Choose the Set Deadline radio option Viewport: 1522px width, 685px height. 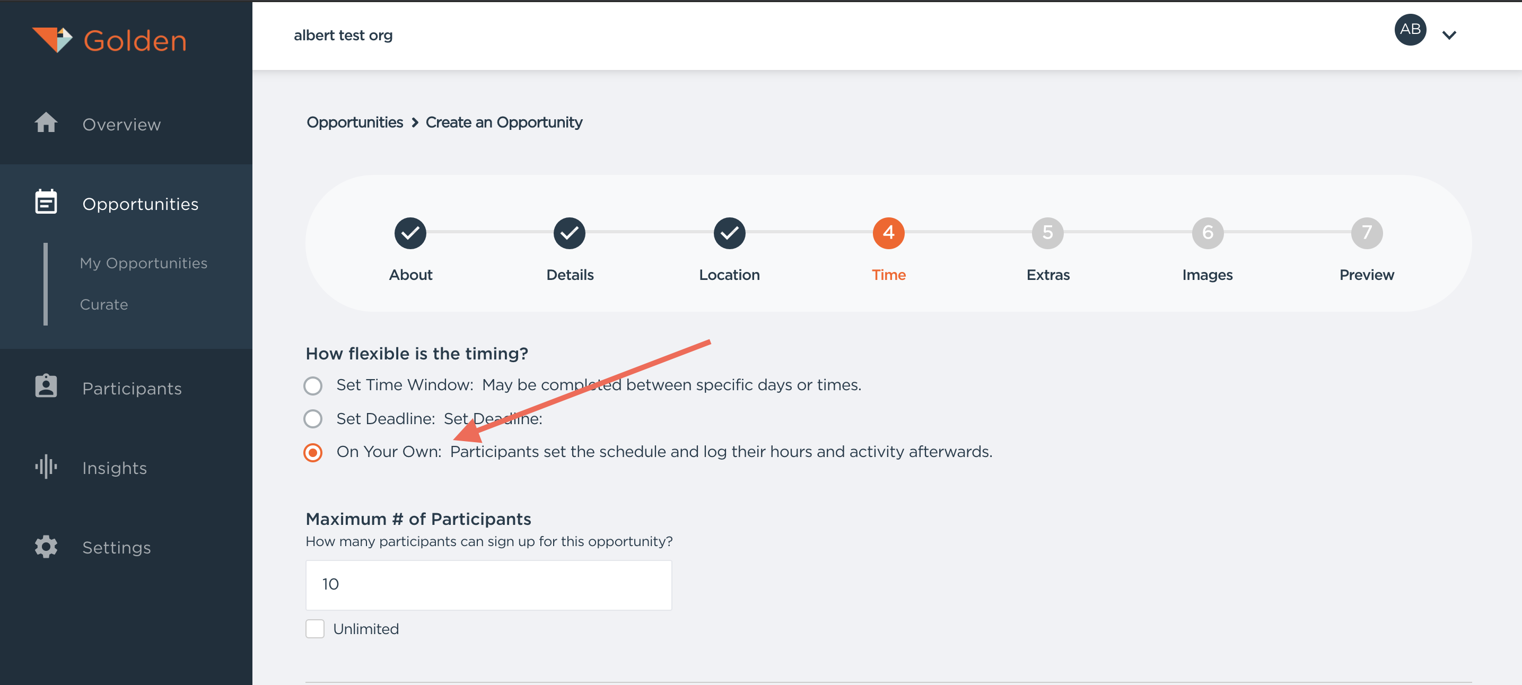[x=312, y=419]
